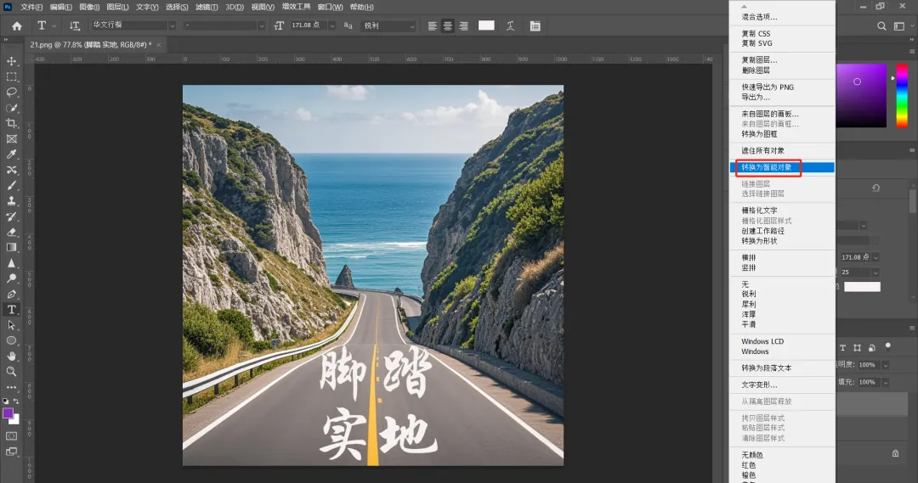918x483 pixels.
Task: Select the Quick Selection tool
Action: [x=11, y=108]
